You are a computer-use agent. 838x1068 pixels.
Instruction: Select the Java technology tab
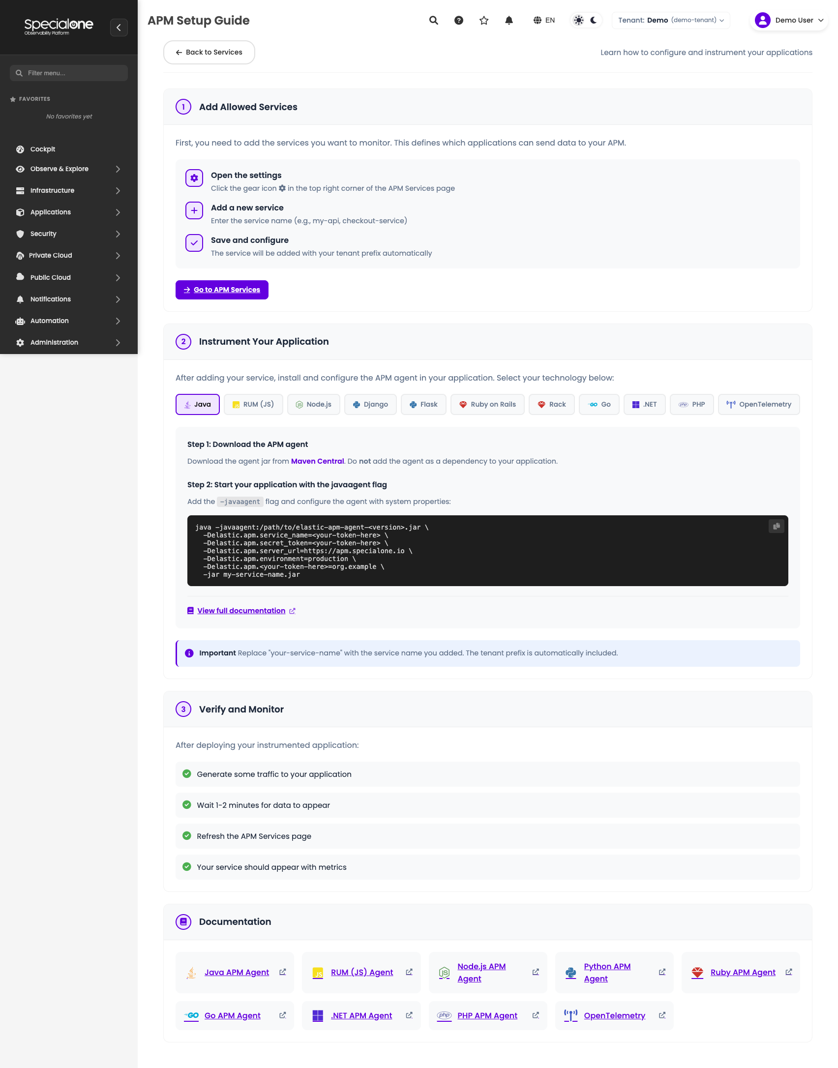click(198, 404)
